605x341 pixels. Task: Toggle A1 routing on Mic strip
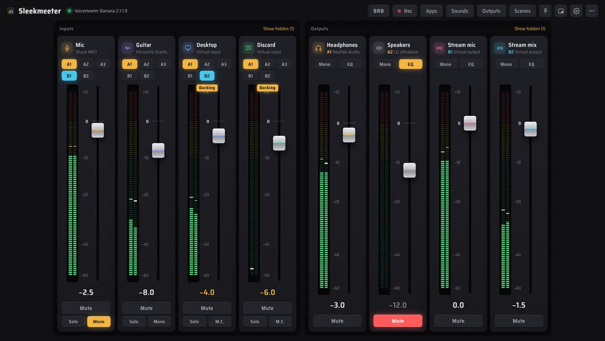(x=69, y=64)
